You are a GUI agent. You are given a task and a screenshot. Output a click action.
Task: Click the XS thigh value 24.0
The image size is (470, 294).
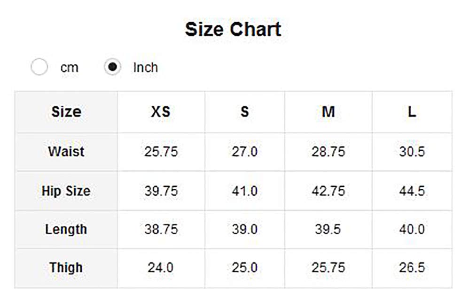click(161, 268)
